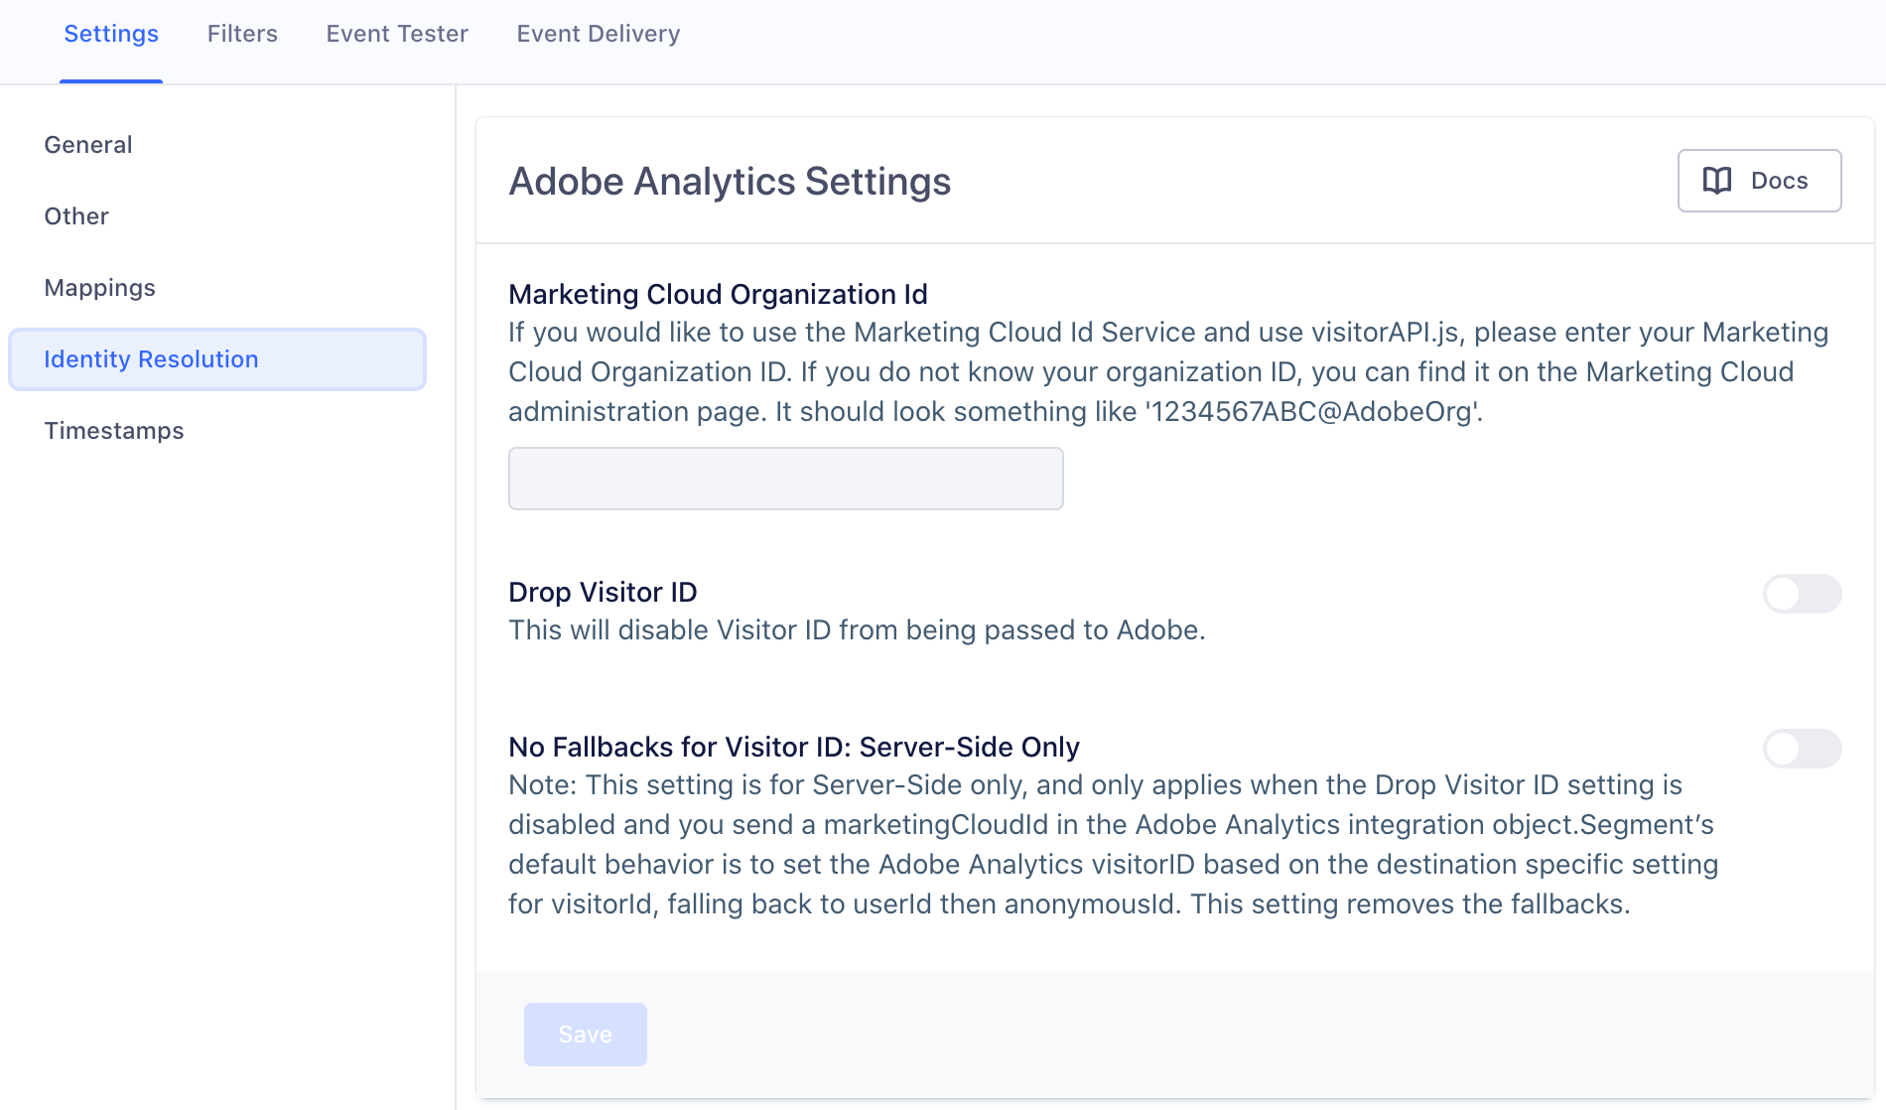Open the Event Tester tab
Screen dimensions: 1886x1110
point(396,33)
